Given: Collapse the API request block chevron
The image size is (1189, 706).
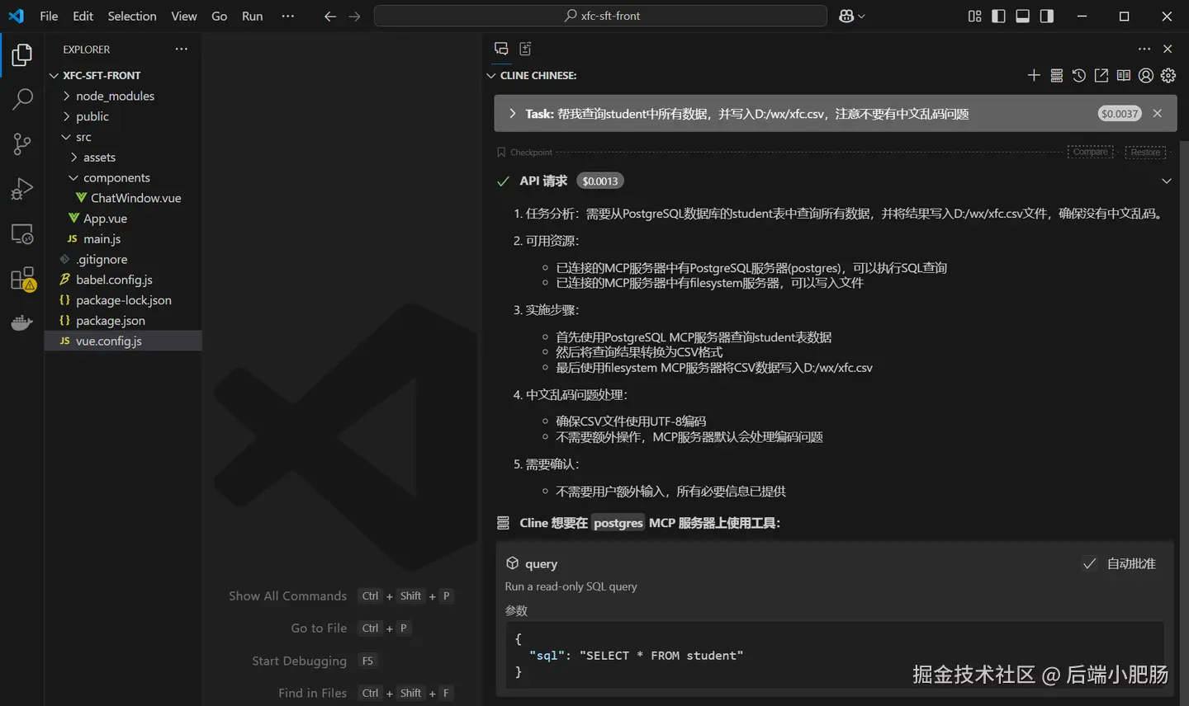Looking at the screenshot, I should pos(1166,181).
